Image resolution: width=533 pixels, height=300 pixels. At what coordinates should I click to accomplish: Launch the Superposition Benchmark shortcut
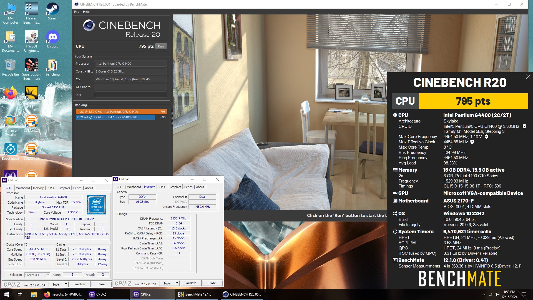click(31, 69)
